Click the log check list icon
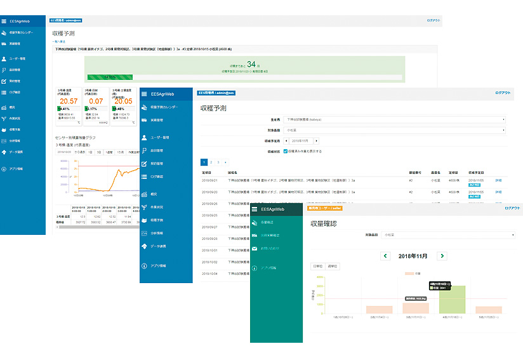 click(x=145, y=176)
